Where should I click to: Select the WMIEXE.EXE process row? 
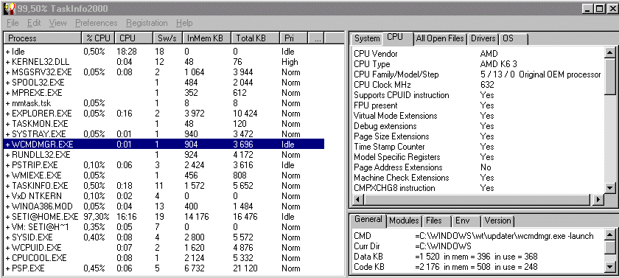tap(164, 176)
